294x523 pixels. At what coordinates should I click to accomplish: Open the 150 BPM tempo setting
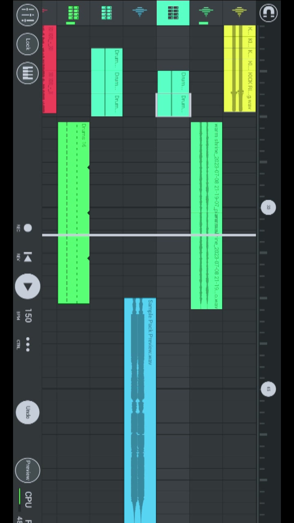pyautogui.click(x=28, y=315)
